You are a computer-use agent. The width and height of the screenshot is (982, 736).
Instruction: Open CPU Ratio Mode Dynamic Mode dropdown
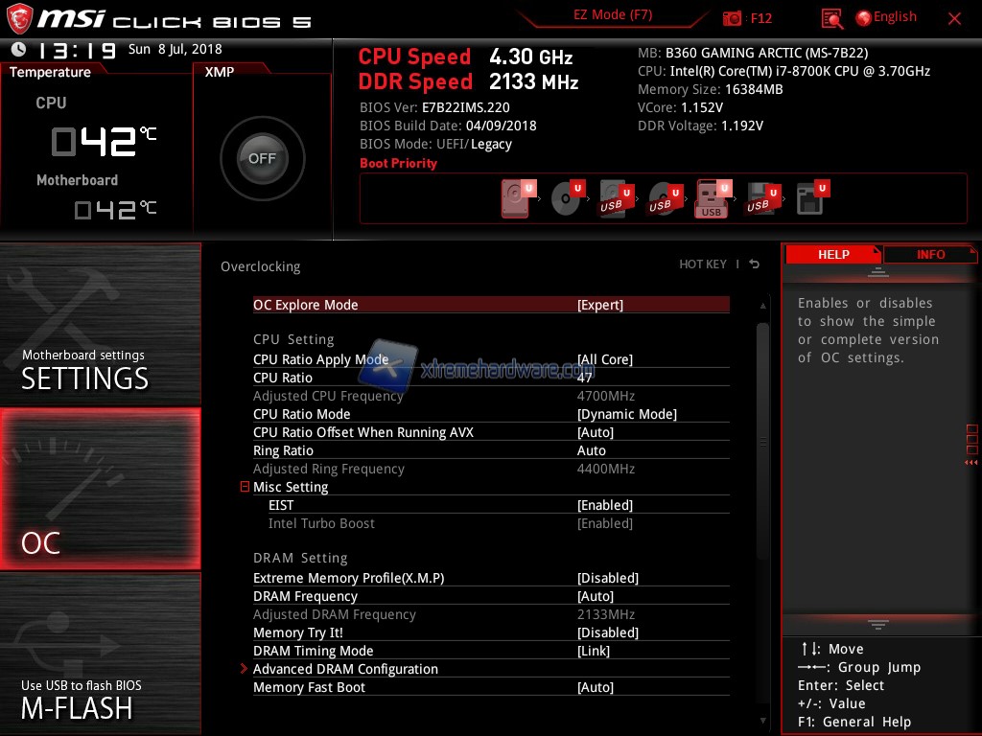(x=626, y=414)
